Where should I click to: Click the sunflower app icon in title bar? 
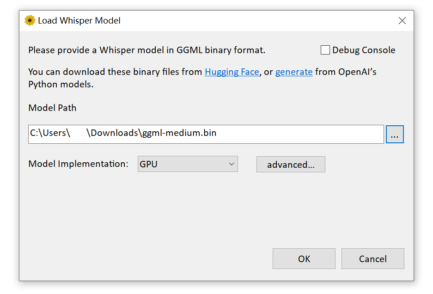[x=30, y=20]
